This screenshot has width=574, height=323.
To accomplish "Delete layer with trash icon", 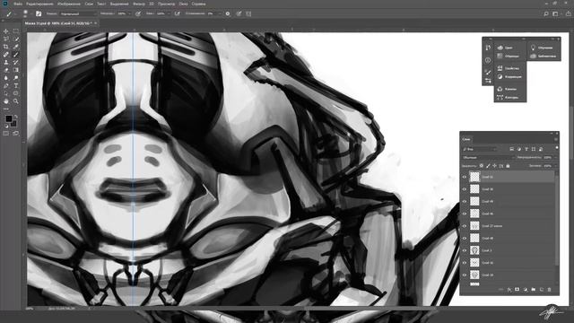I will click(x=549, y=289).
